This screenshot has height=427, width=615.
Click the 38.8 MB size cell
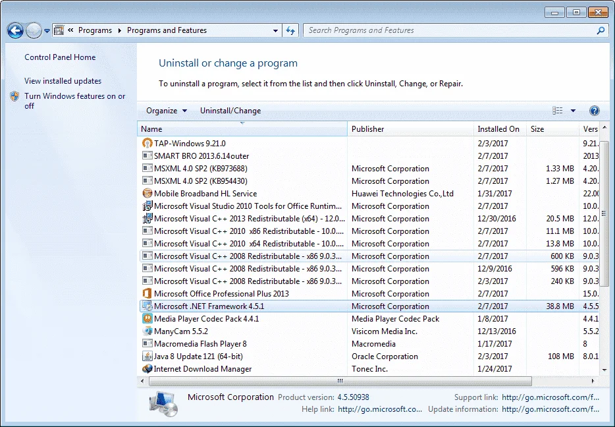pyautogui.click(x=560, y=306)
